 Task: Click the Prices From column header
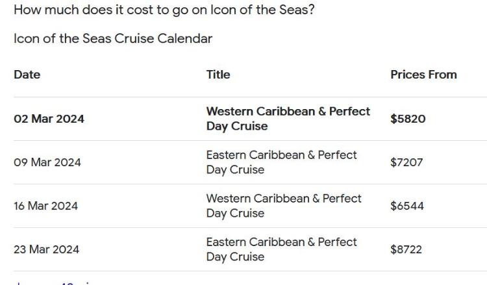pos(423,75)
